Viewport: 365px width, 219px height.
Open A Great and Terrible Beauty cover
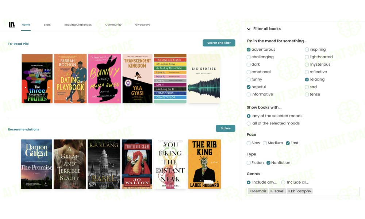70,164
